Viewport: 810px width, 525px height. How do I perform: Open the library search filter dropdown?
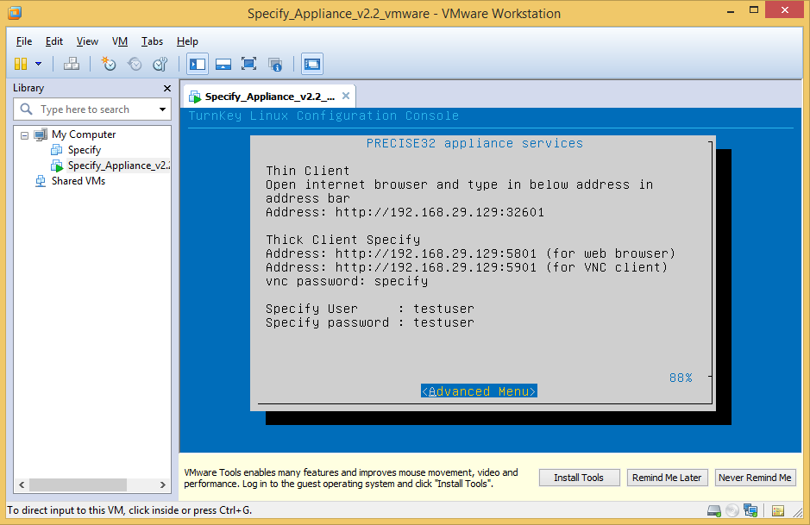pyautogui.click(x=162, y=109)
